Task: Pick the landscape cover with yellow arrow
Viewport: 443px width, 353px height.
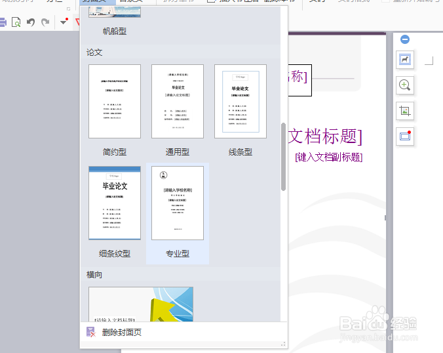Action: pos(141,304)
